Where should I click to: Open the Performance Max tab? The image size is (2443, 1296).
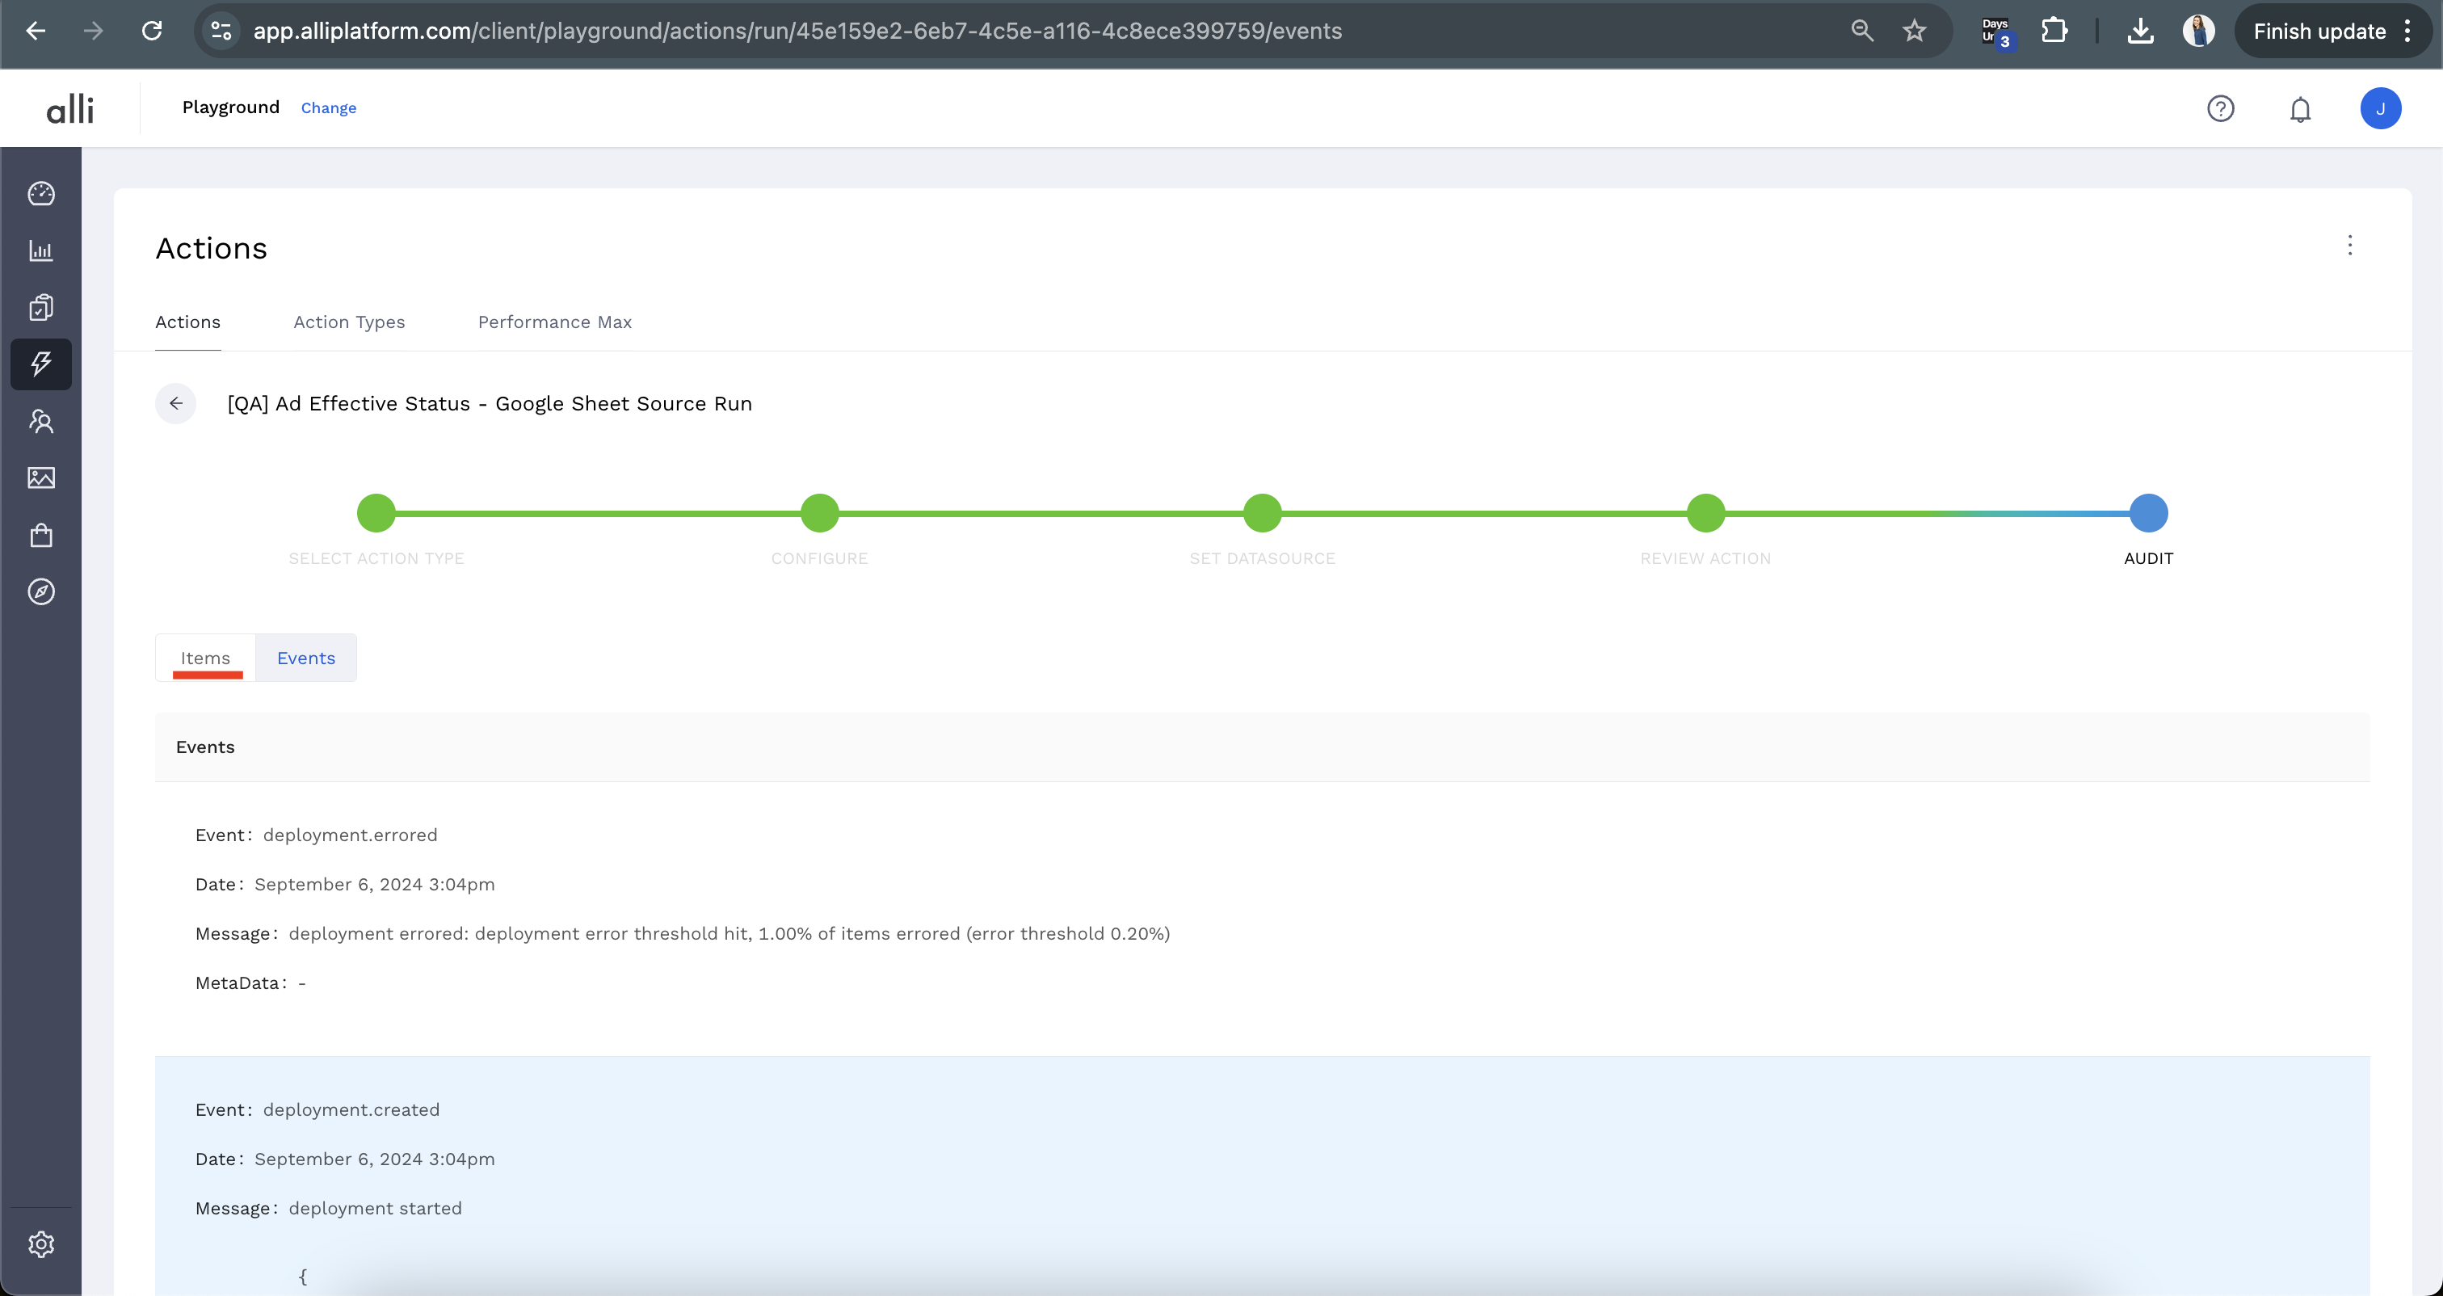point(554,322)
